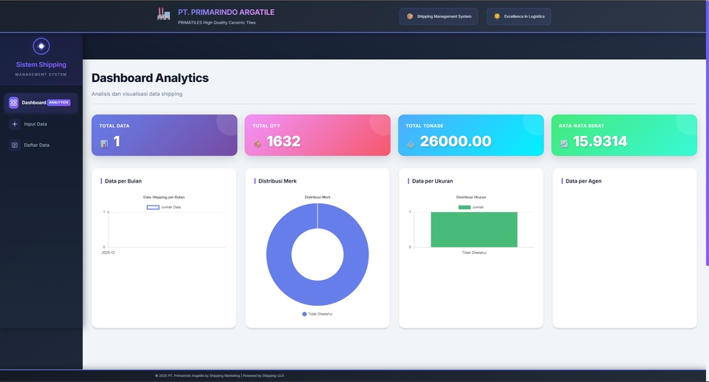Select the Dashboard Analytics menu item
Viewport: 709px width, 382px height.
pos(41,103)
